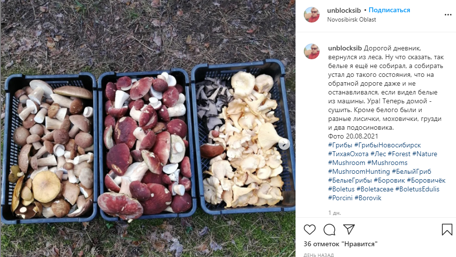Viewport: 456px width, 257px height.
Task: Open unblocksib username in post header
Action: [344, 10]
